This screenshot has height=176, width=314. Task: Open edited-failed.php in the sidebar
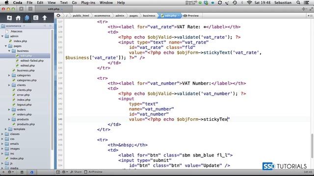[32, 61]
